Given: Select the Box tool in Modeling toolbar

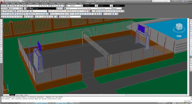Looking at the screenshot, I should tap(53, 14).
